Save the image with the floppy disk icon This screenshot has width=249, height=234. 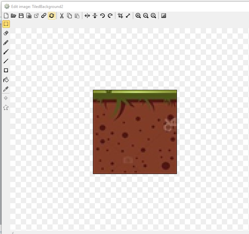tap(21, 16)
